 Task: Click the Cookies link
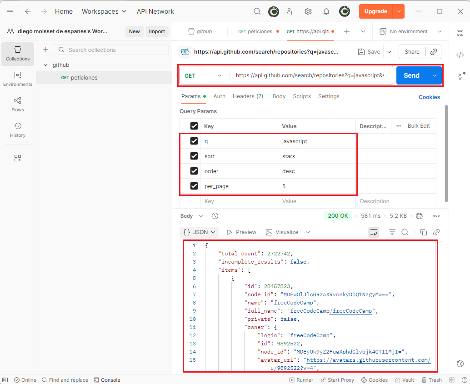[x=429, y=97]
